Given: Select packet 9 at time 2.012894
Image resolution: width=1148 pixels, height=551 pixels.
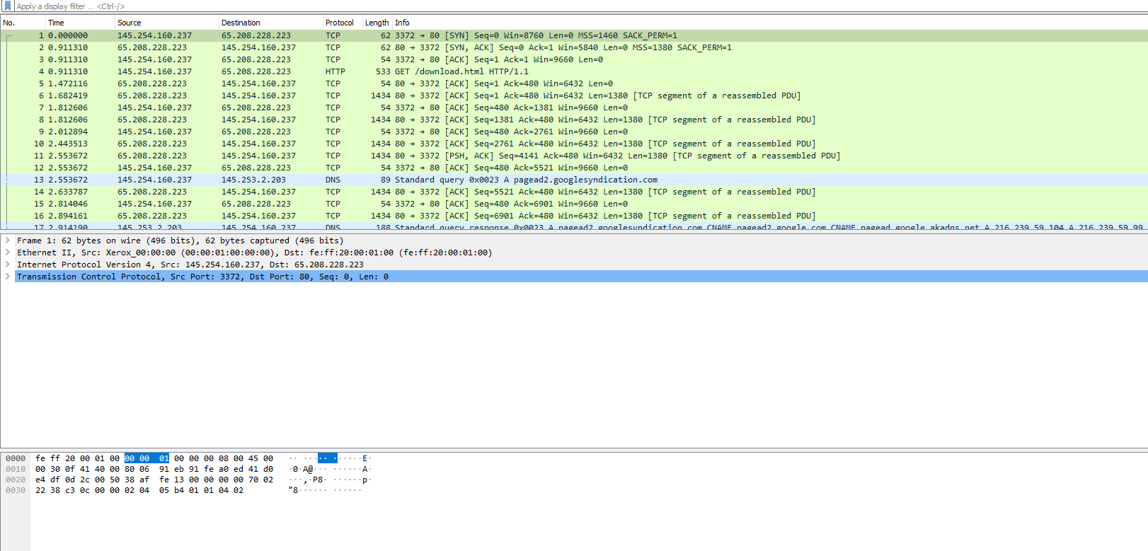Looking at the screenshot, I should pyautogui.click(x=574, y=132).
